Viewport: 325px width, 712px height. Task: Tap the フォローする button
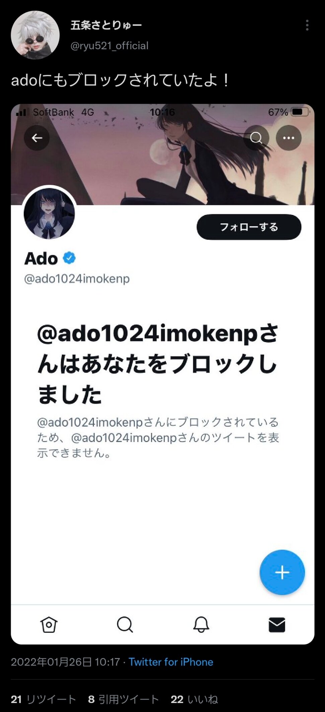(x=249, y=227)
